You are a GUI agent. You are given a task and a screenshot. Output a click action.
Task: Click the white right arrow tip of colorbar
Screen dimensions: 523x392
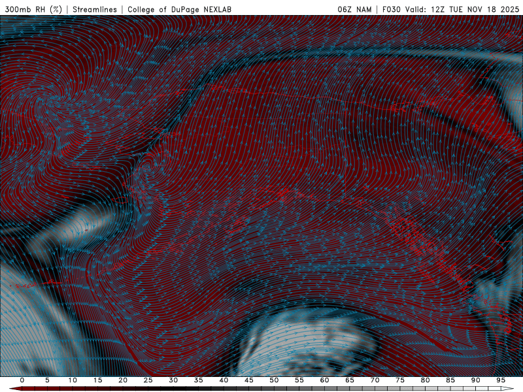pos(508,389)
